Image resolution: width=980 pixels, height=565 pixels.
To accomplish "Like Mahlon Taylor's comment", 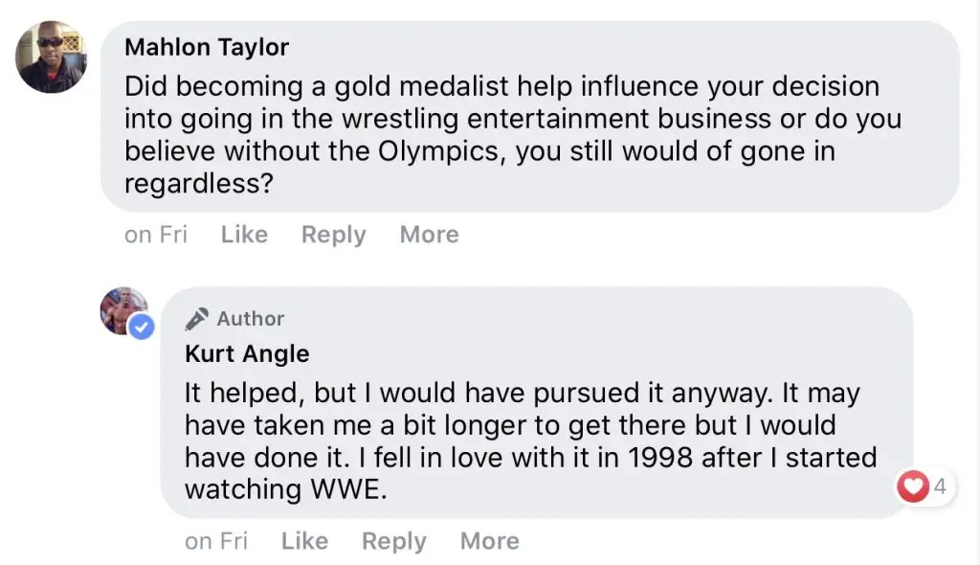I will 244,235.
